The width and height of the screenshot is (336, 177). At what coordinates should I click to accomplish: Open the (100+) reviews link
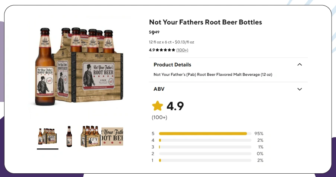(182, 50)
